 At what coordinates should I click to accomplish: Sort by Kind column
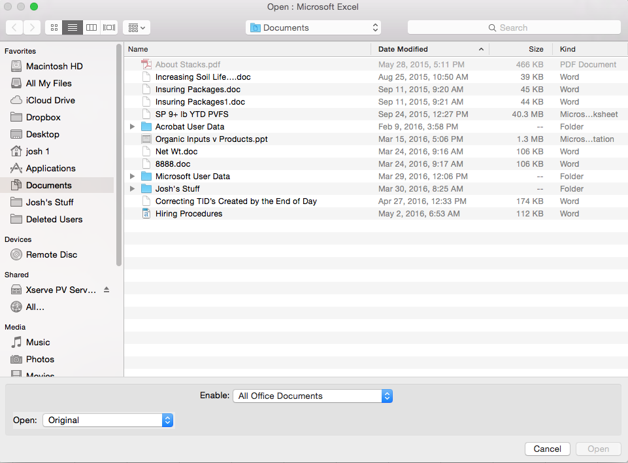[590, 49]
